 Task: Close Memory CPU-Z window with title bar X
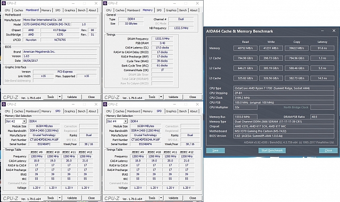[x=197, y=3]
